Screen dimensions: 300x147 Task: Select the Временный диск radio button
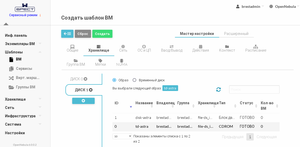(x=134, y=80)
